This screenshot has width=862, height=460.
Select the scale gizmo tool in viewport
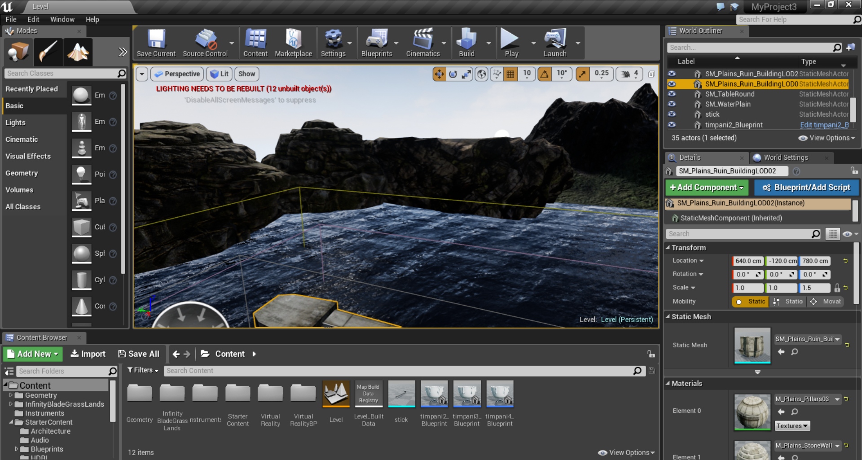coord(466,74)
